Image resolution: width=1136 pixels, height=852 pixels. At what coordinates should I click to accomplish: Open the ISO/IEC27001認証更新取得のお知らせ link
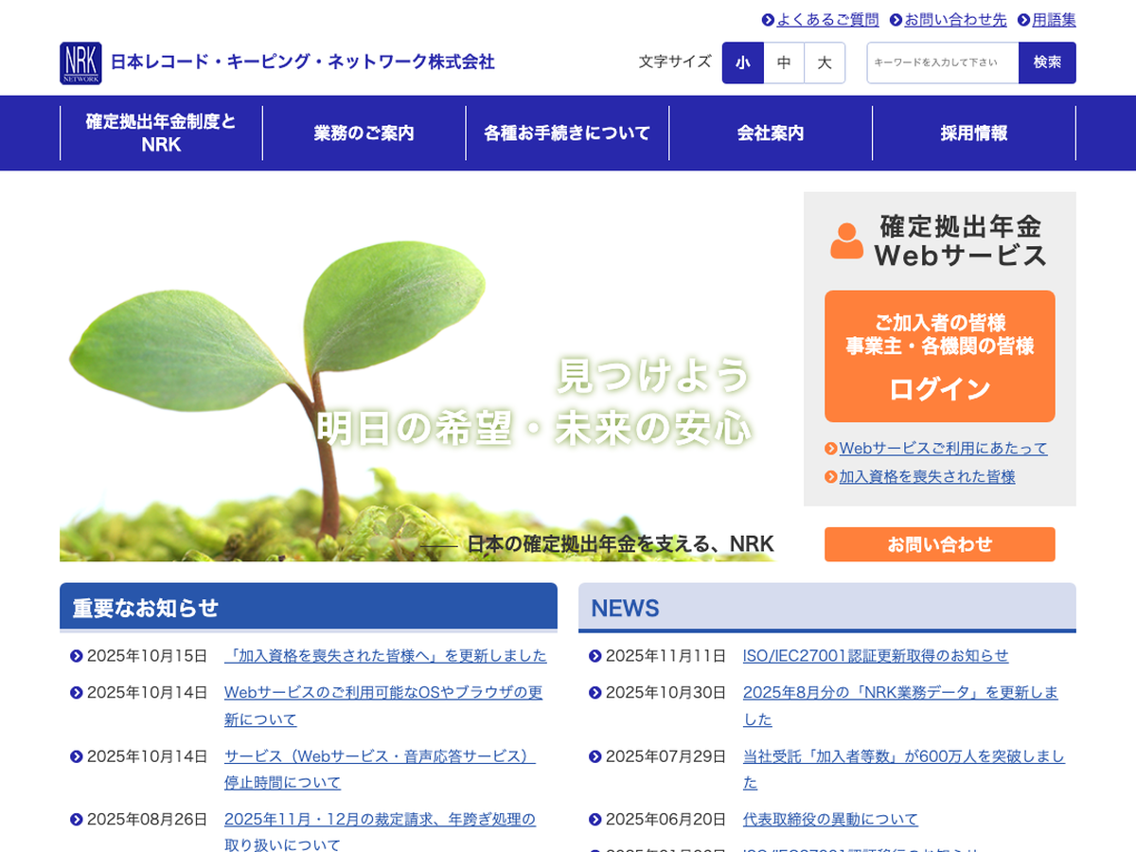875,656
